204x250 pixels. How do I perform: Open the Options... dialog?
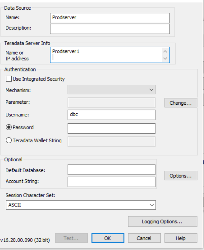181,176
